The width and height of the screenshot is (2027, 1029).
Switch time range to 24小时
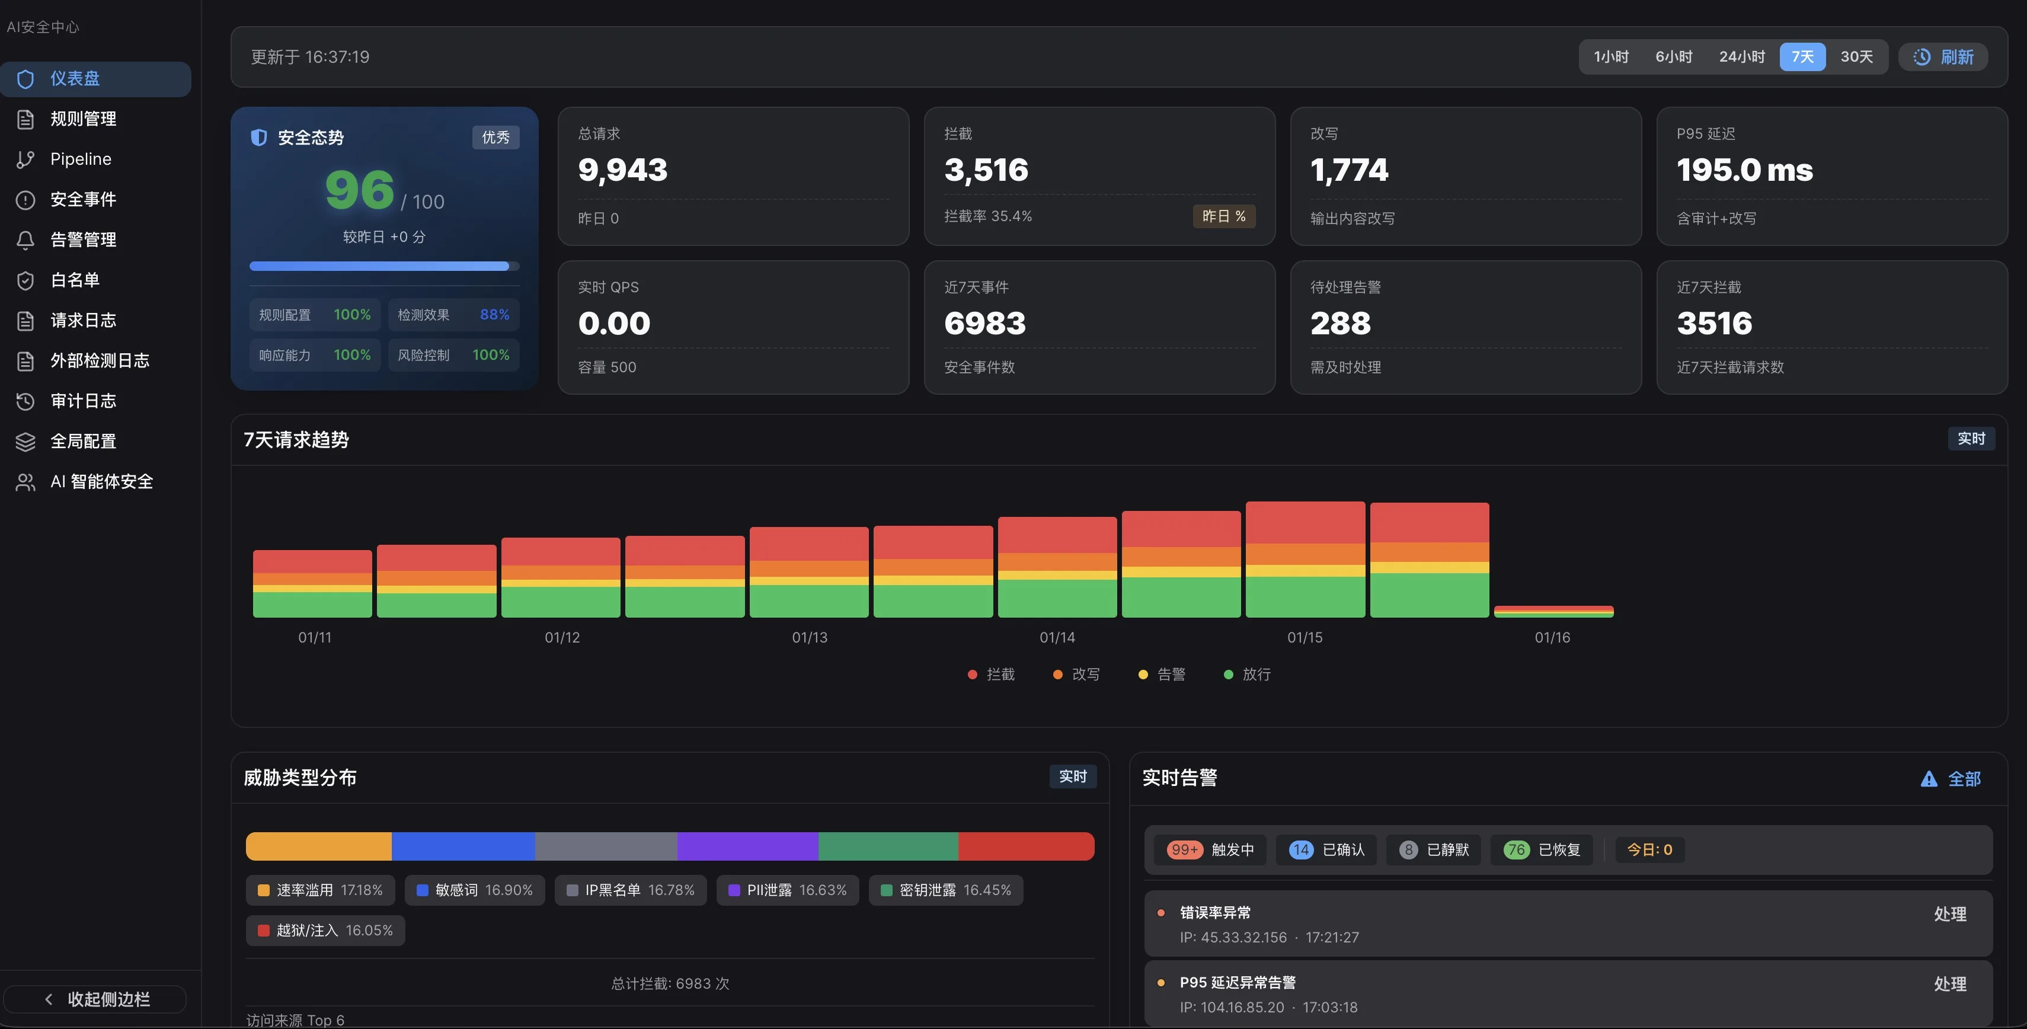(x=1741, y=57)
